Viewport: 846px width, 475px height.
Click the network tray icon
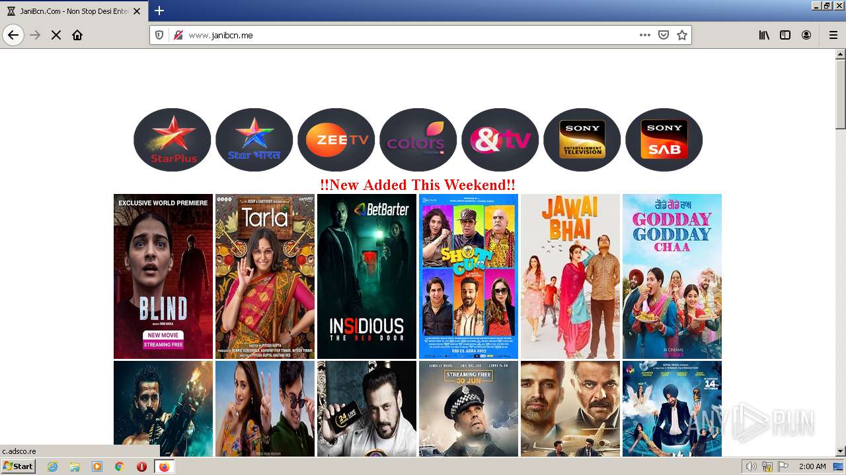click(x=767, y=466)
